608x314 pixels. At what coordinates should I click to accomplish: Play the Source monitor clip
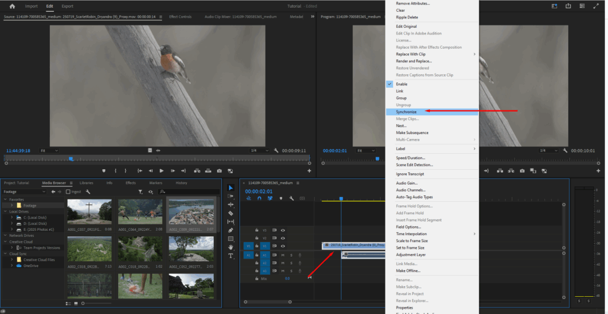click(x=161, y=171)
